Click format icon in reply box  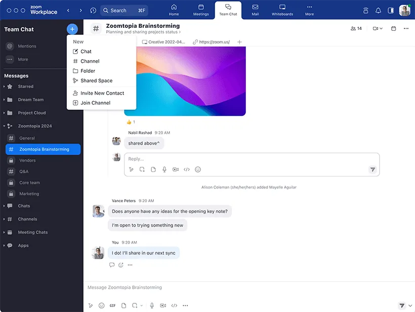point(131,169)
